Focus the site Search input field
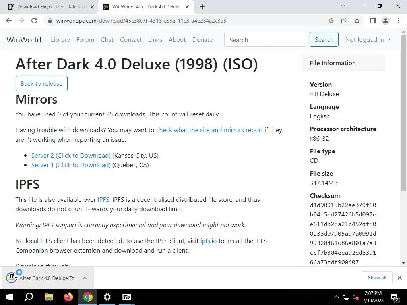 (265, 39)
